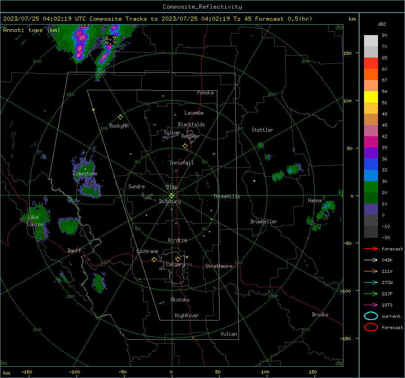Click the yellow diamond marker below RedDeer
The width and height of the screenshot is (405, 378).
tap(185, 146)
